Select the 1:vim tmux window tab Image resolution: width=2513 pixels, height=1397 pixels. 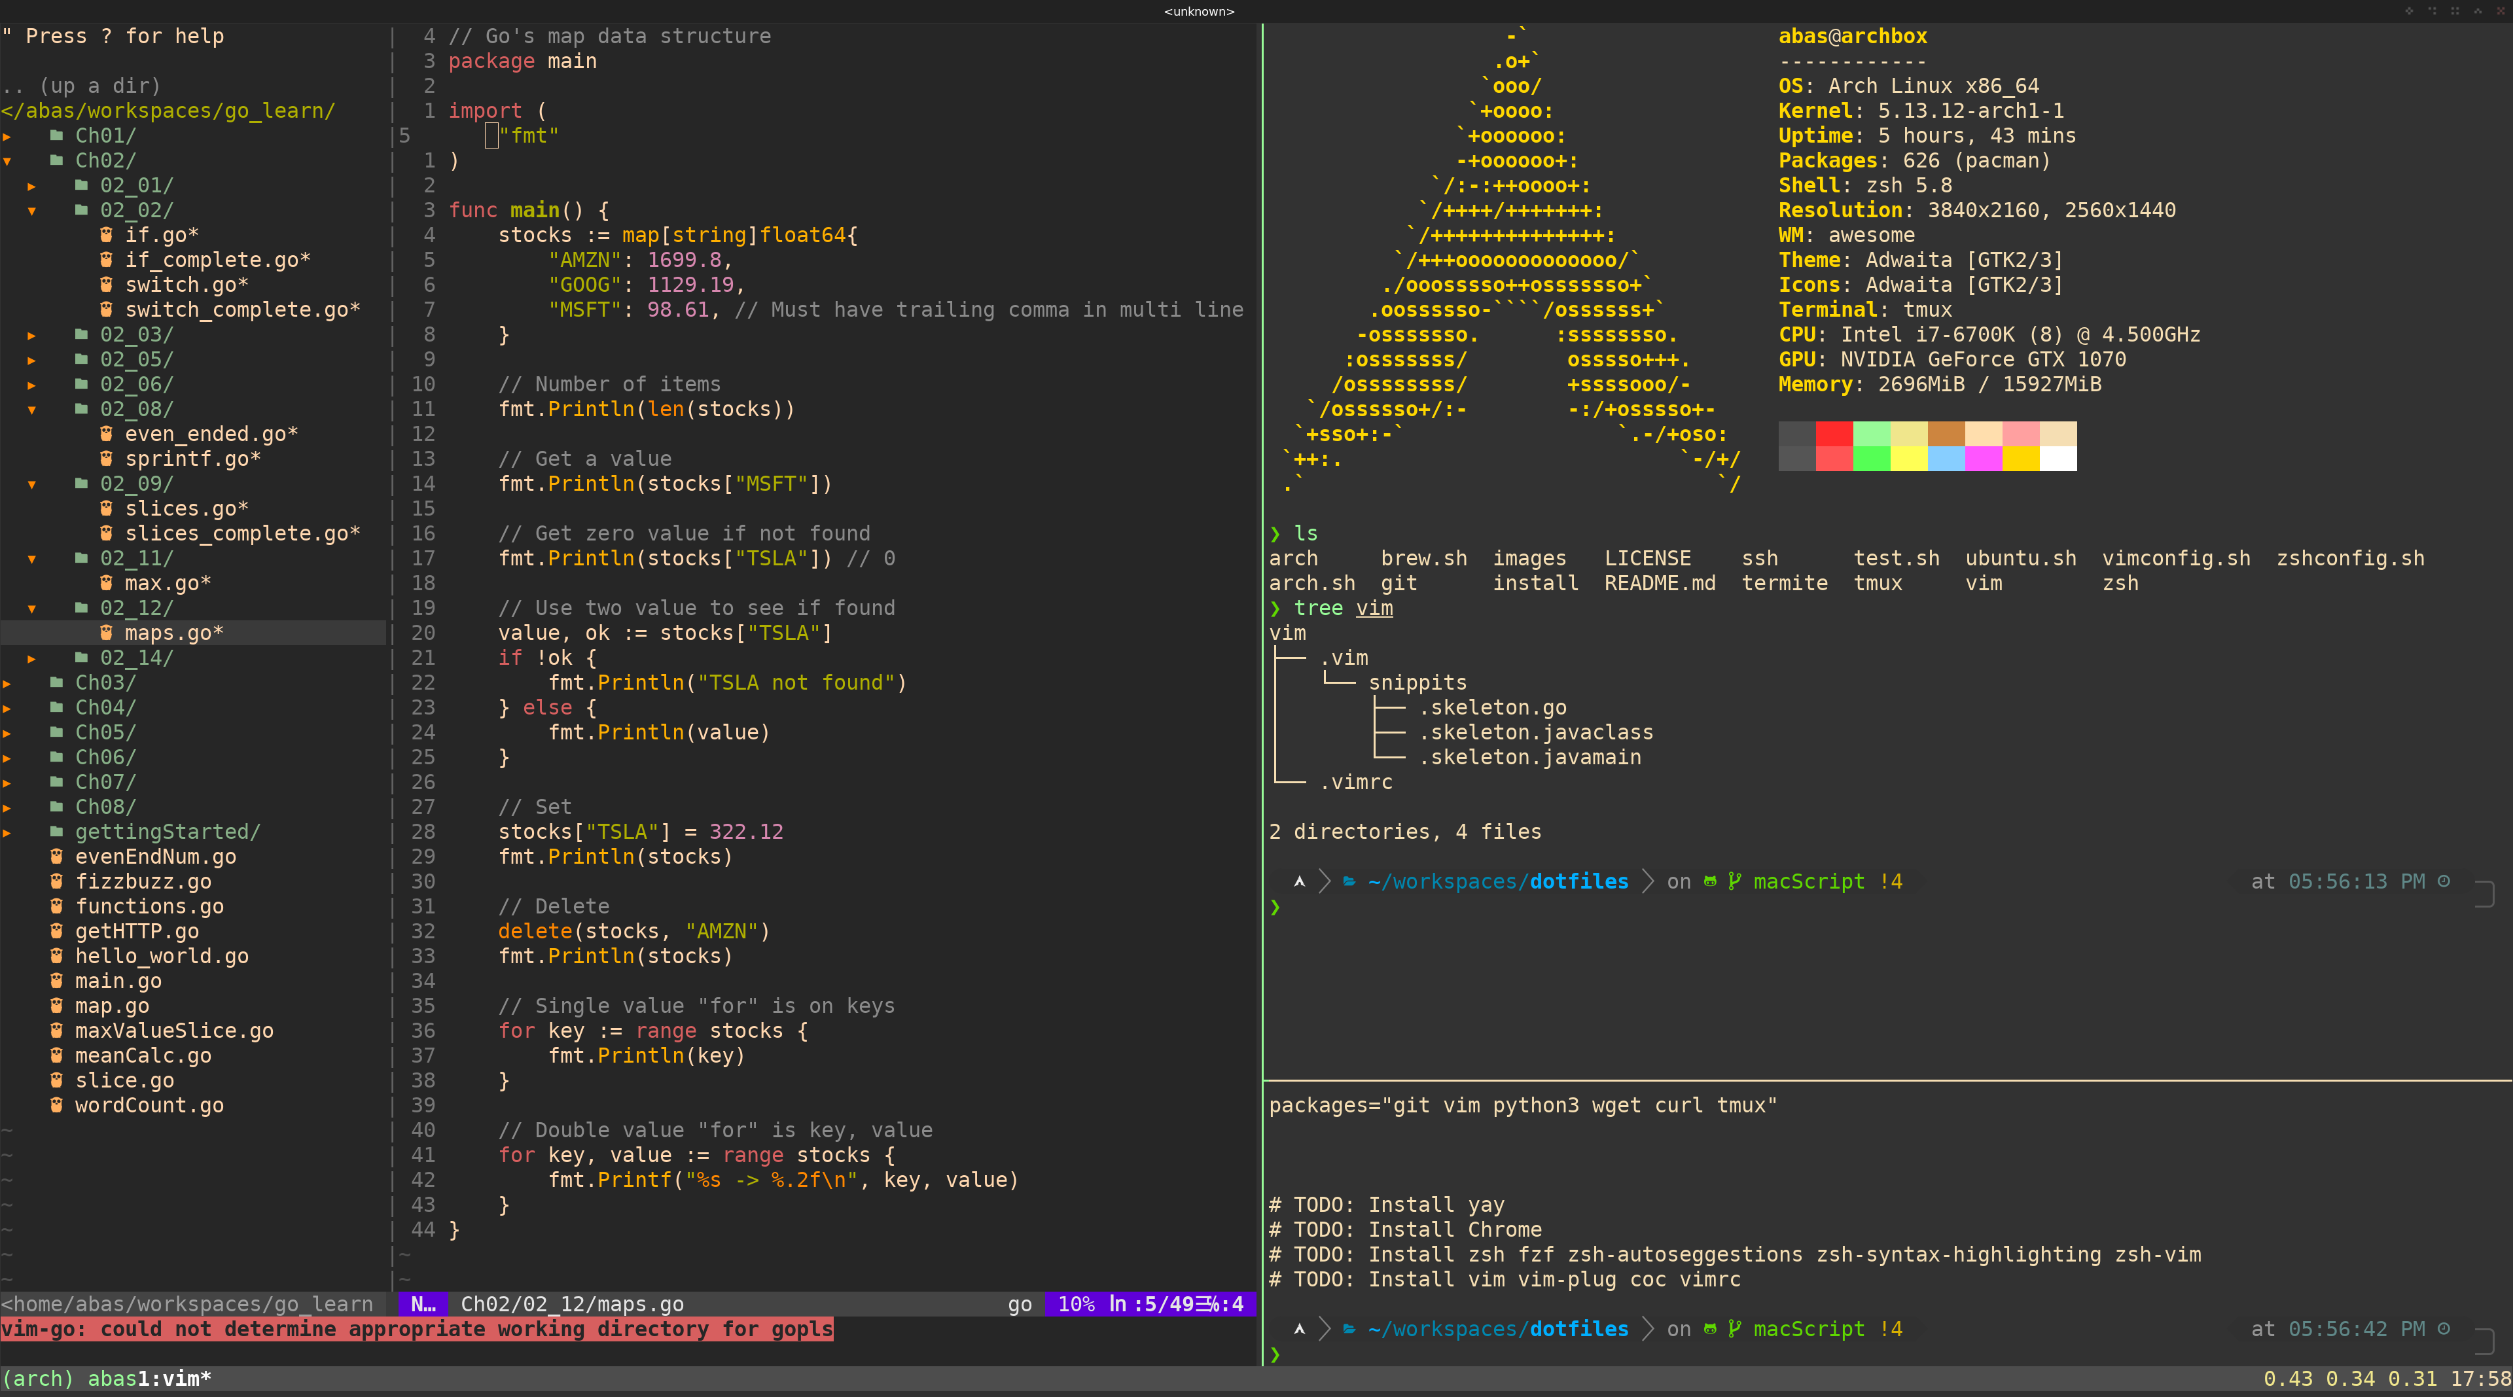[x=173, y=1379]
